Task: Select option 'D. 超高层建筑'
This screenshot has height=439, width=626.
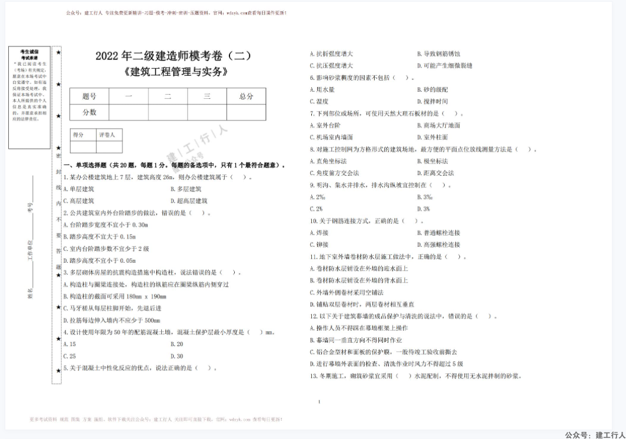Action: coord(189,201)
